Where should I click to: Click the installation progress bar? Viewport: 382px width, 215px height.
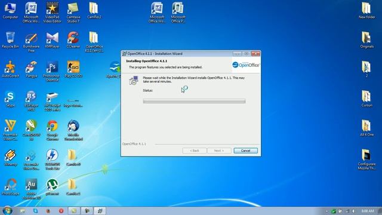[194, 101]
